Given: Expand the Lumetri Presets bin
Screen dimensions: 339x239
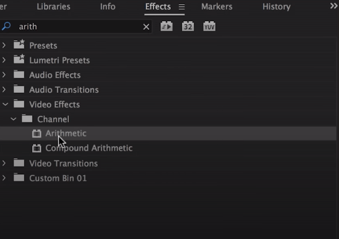Looking at the screenshot, I should tap(4, 60).
